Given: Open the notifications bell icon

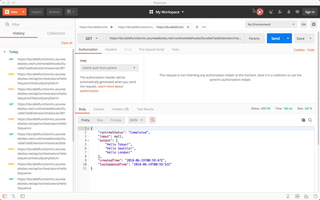Looking at the screenshot, I should [289, 12].
